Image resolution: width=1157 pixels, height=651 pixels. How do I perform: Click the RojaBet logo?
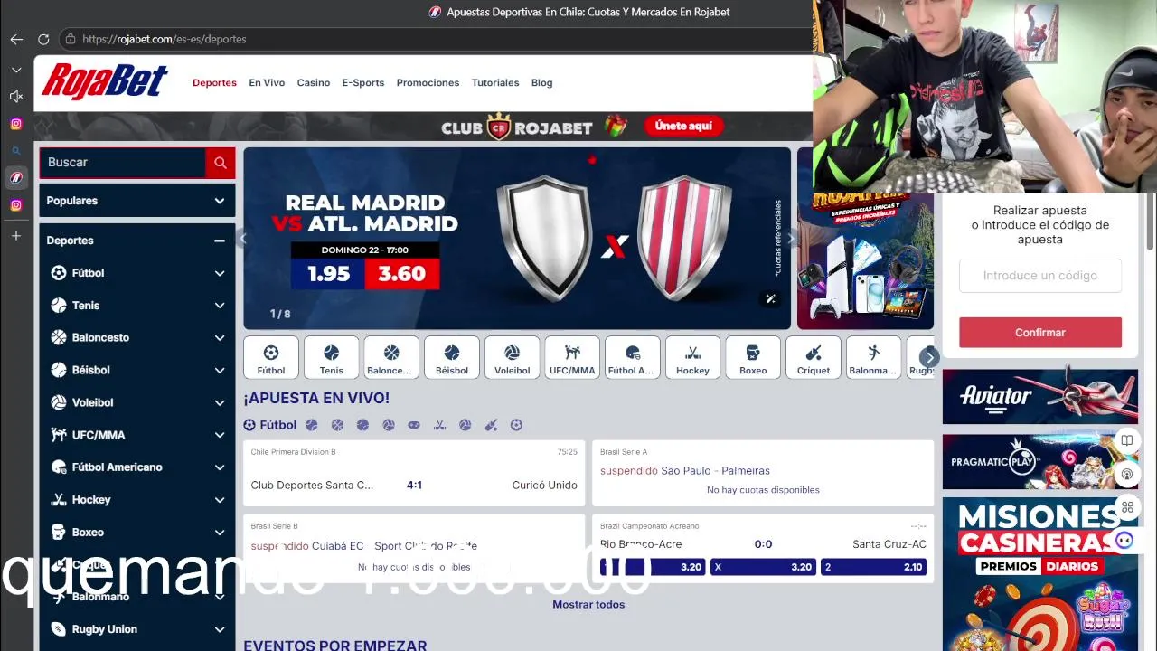click(x=105, y=81)
